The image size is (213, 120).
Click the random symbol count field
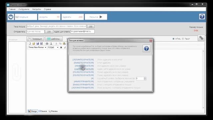click(140, 79)
